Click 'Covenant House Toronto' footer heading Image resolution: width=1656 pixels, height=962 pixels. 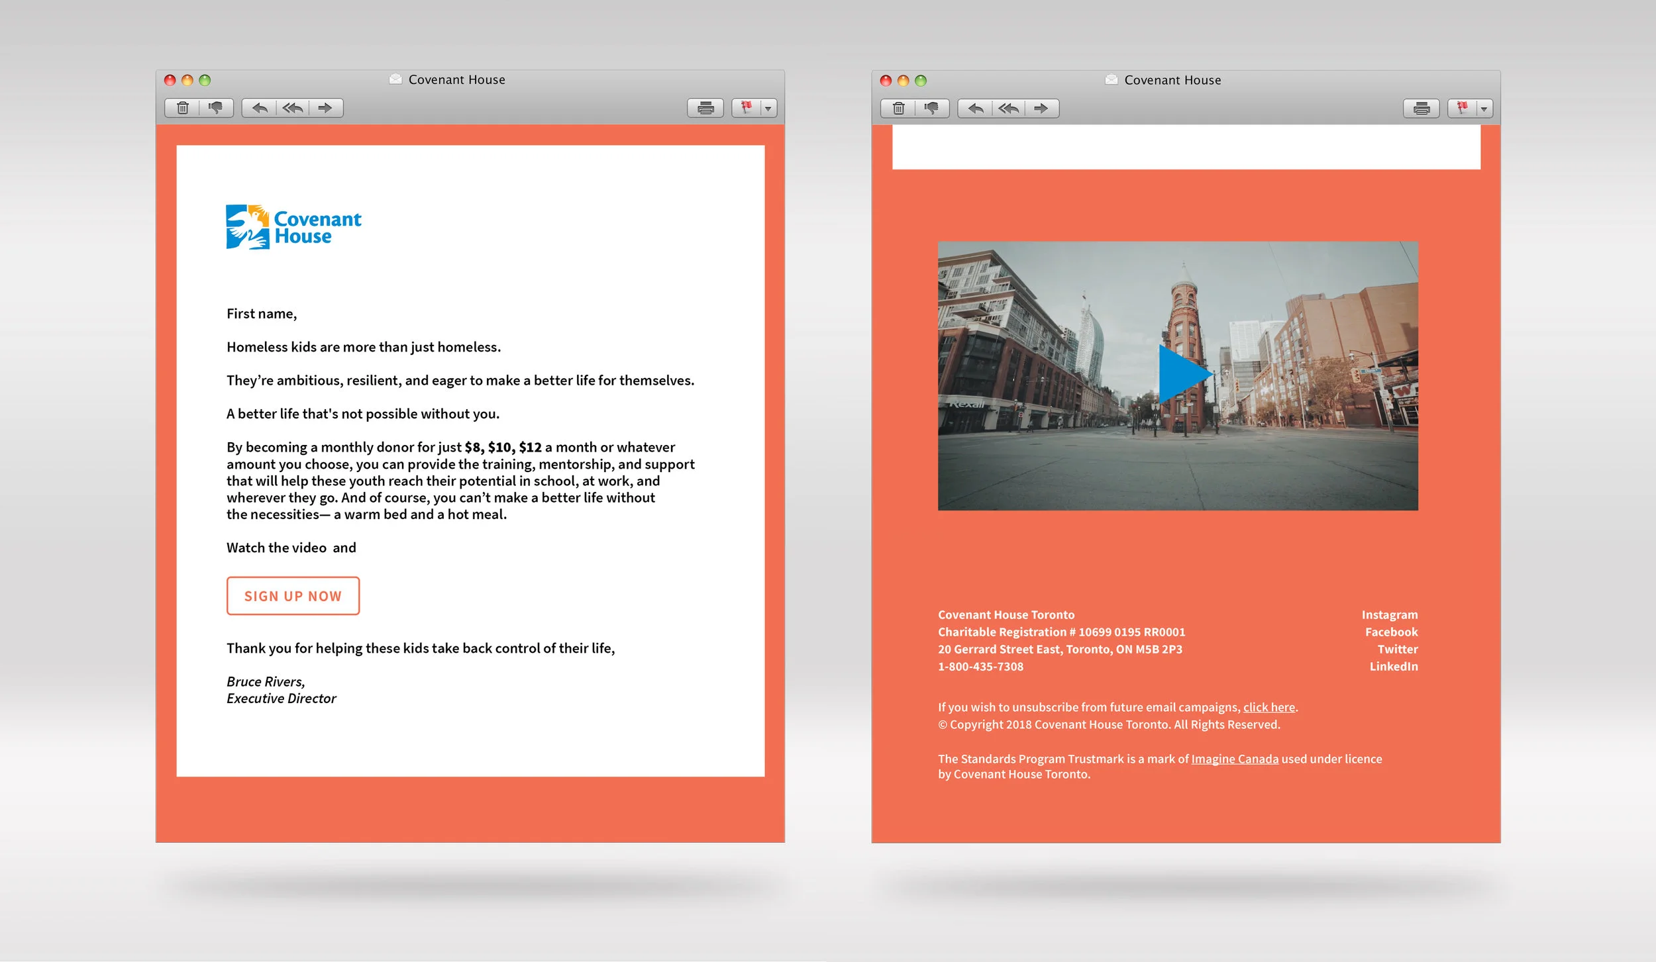point(1006,615)
